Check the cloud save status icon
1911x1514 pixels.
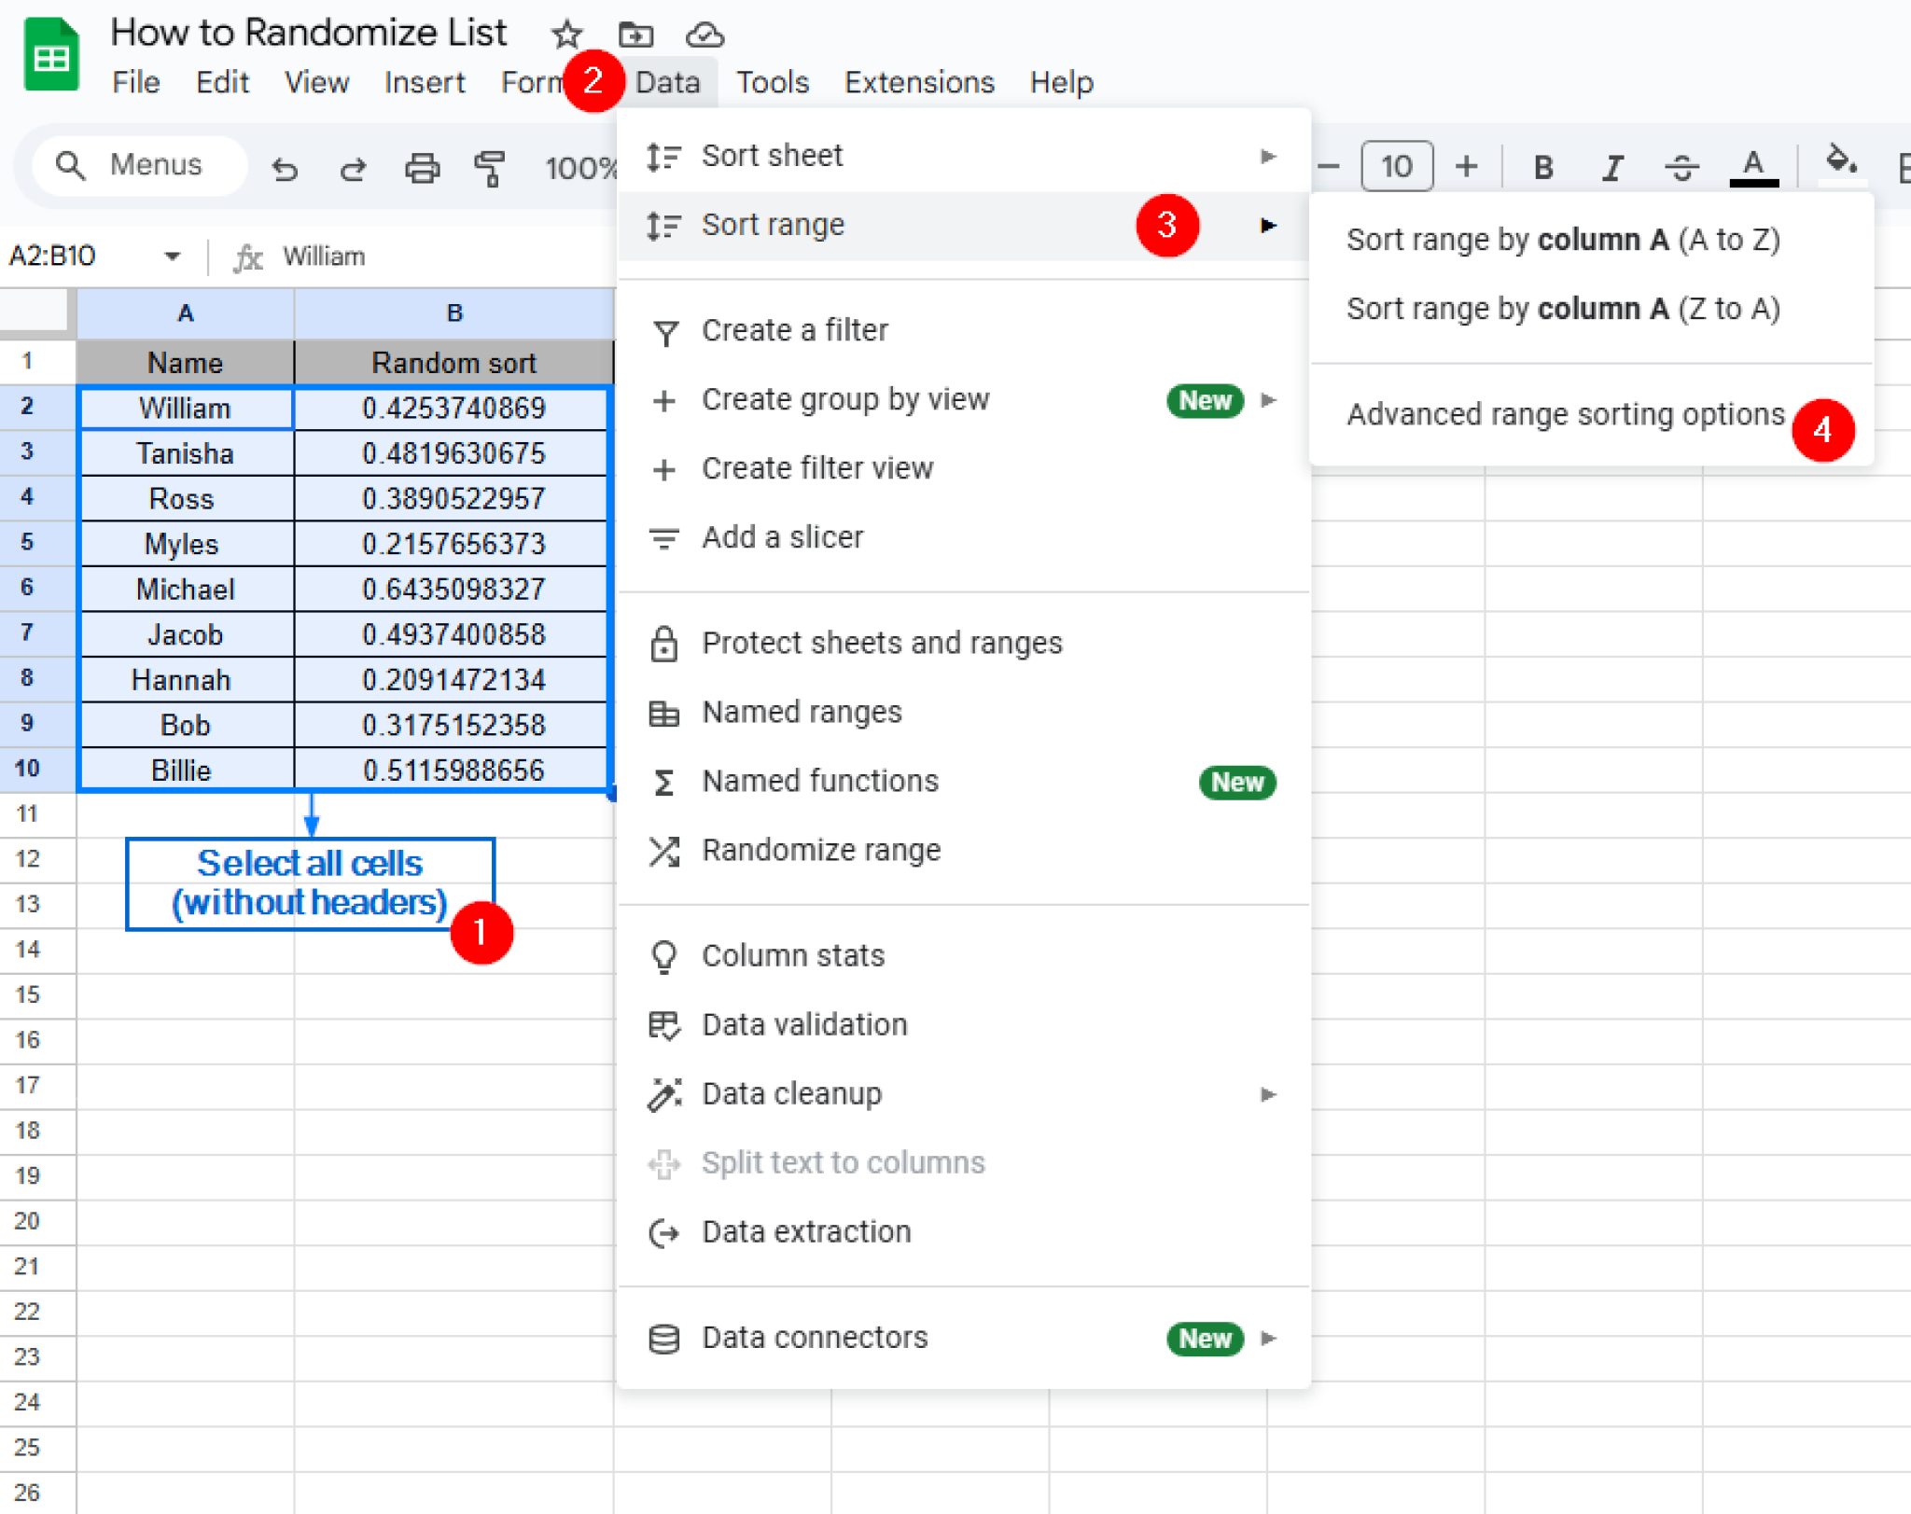pos(705,34)
